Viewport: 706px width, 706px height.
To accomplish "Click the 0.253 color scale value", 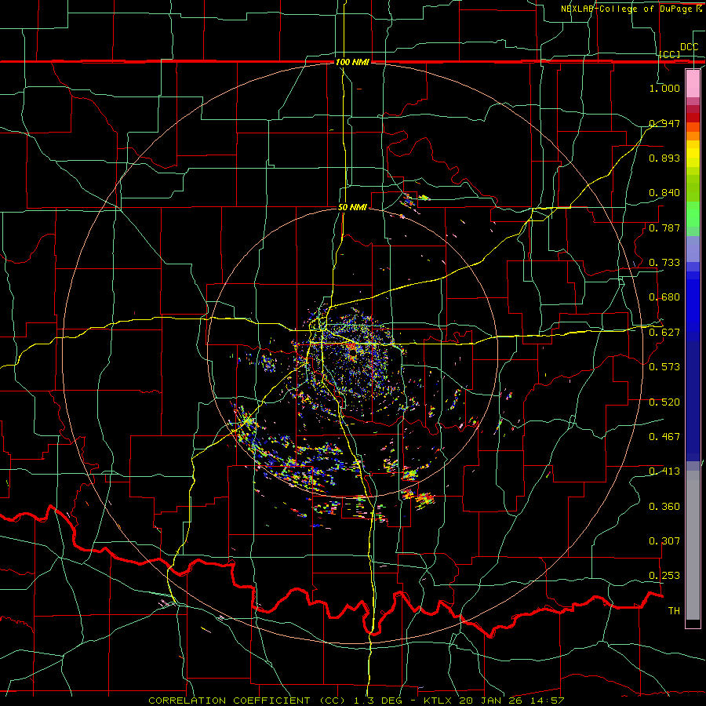I will pyautogui.click(x=664, y=576).
